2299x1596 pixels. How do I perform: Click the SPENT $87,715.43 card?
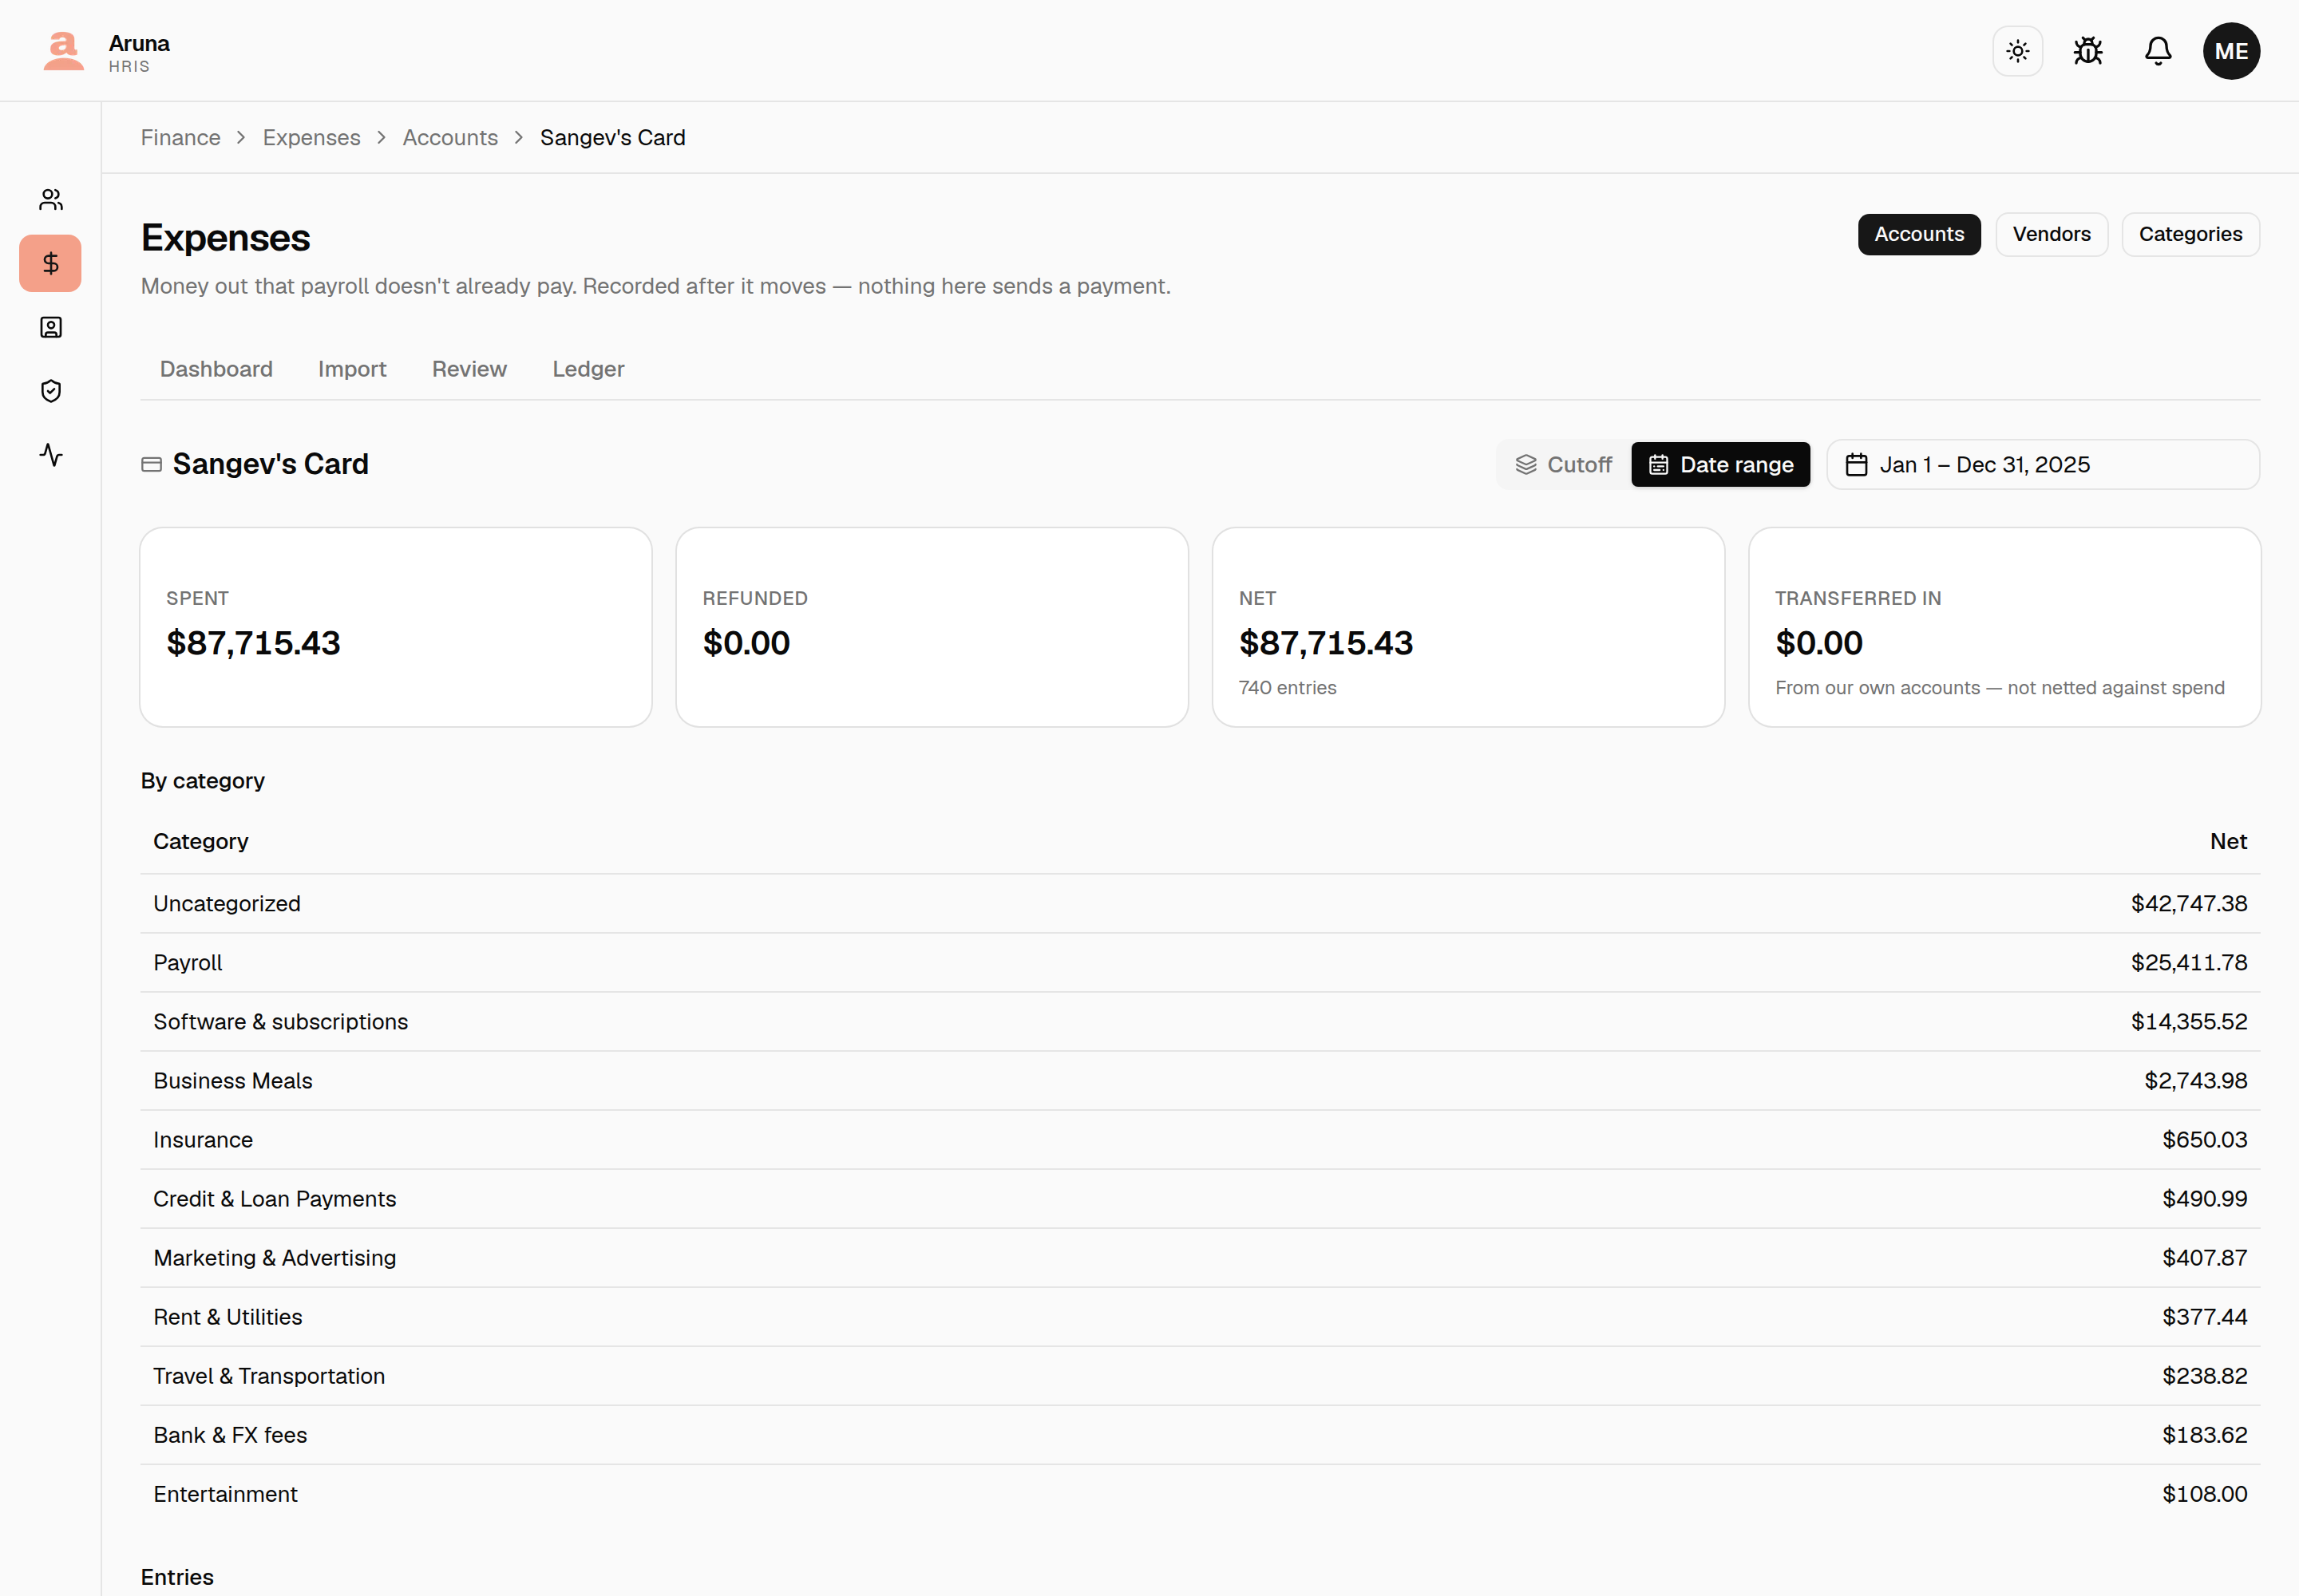click(396, 627)
